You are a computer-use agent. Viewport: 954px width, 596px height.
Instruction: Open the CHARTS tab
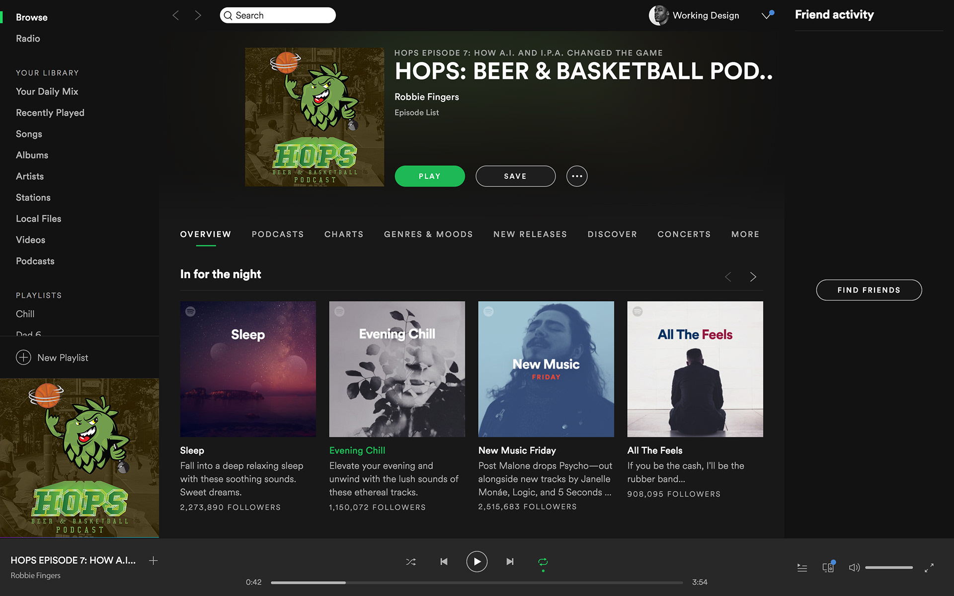343,234
